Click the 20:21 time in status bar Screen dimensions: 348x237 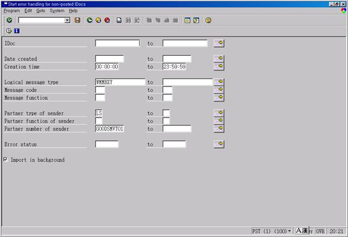pyautogui.click(x=337, y=232)
